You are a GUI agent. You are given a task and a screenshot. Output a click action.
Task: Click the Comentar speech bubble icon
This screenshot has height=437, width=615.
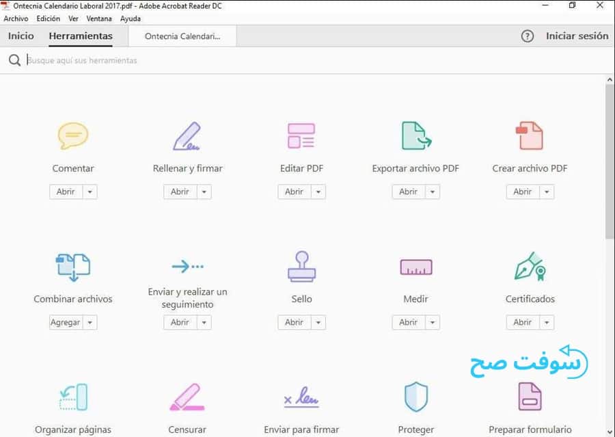(x=73, y=136)
